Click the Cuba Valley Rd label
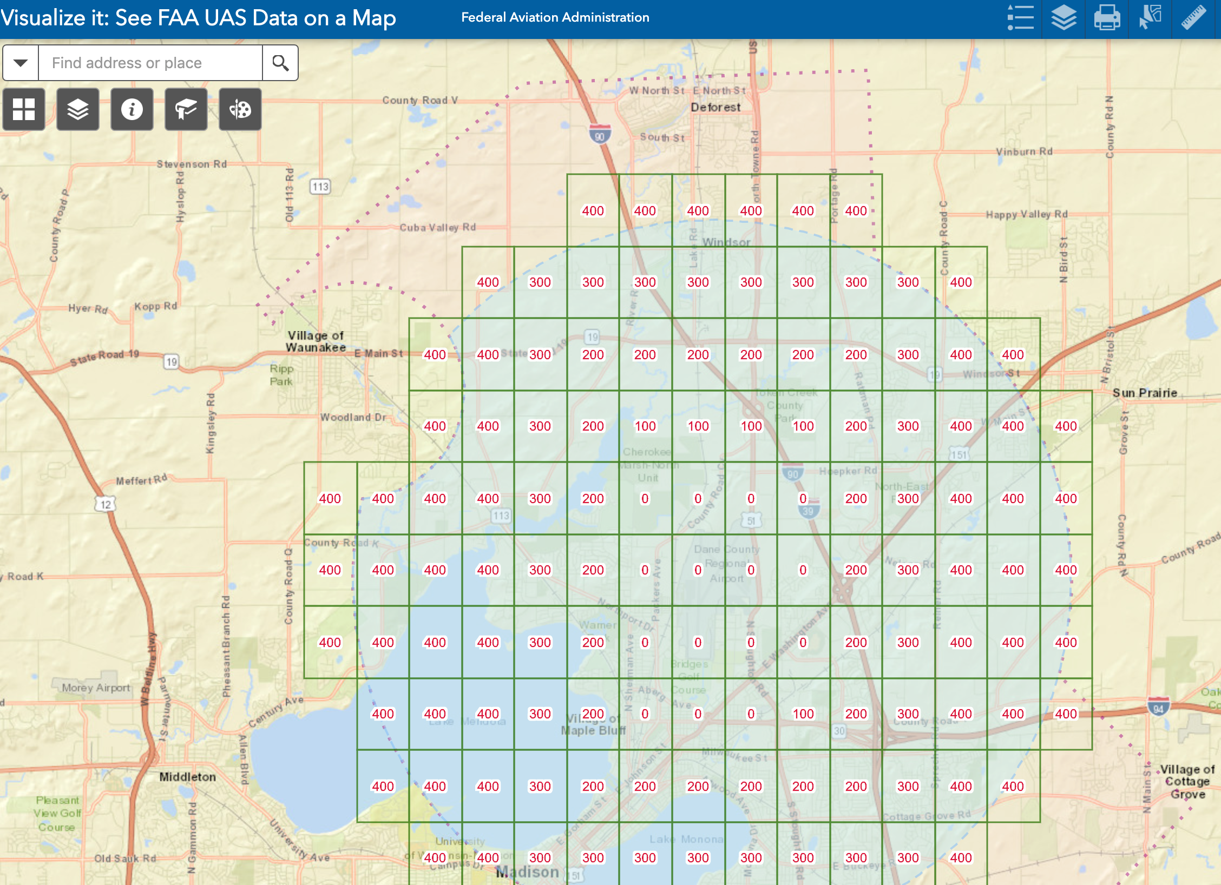The height and width of the screenshot is (885, 1221). pos(438,227)
